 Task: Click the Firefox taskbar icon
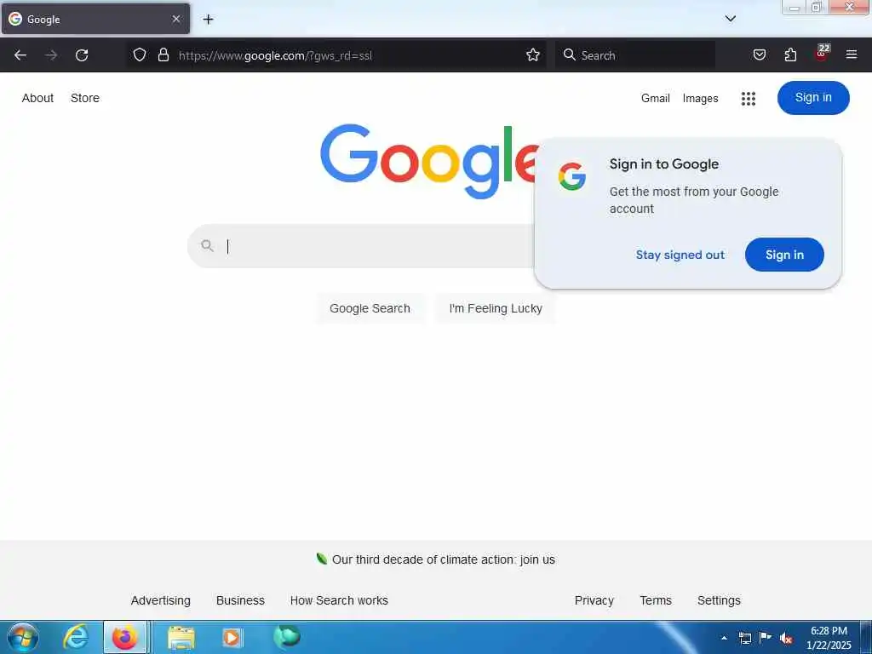coord(125,637)
